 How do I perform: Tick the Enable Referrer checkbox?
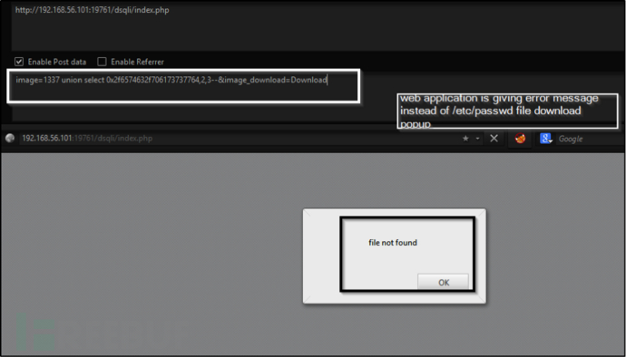tap(103, 62)
